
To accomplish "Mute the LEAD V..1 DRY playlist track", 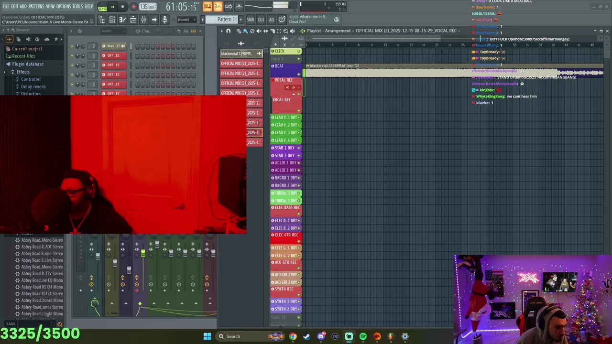I will [x=299, y=118].
